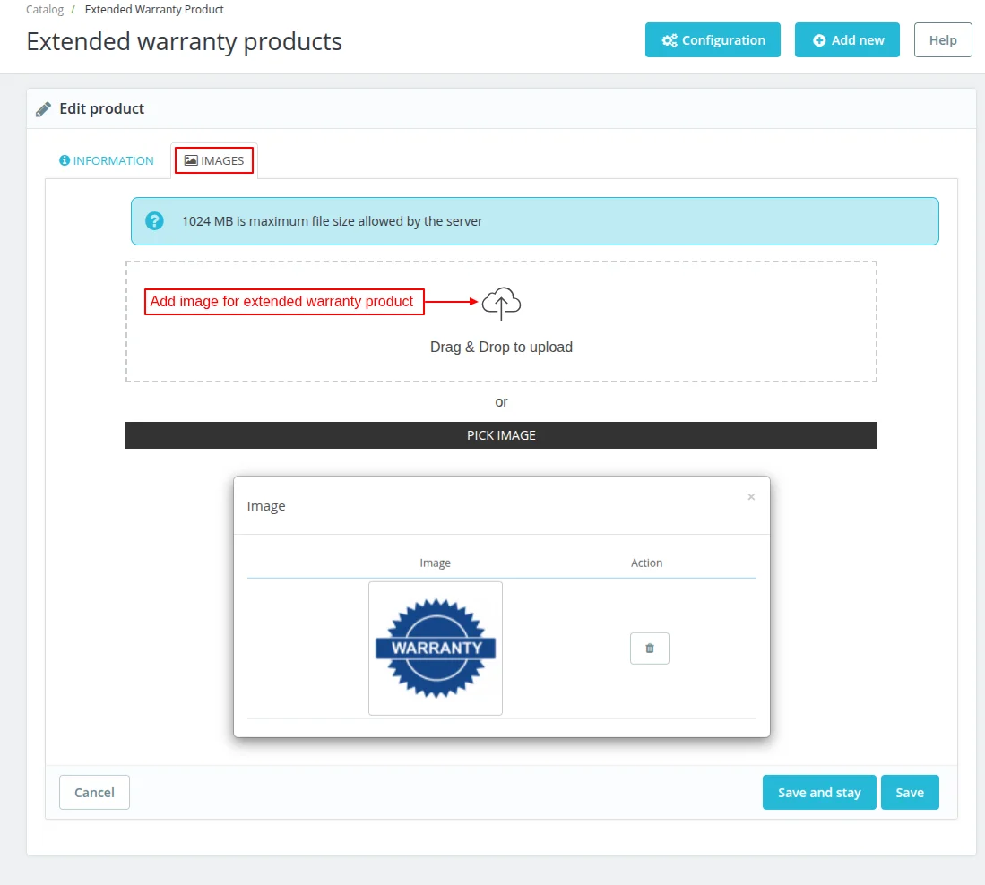Click the plus icon on Add new
985x885 pixels.
[x=818, y=39]
